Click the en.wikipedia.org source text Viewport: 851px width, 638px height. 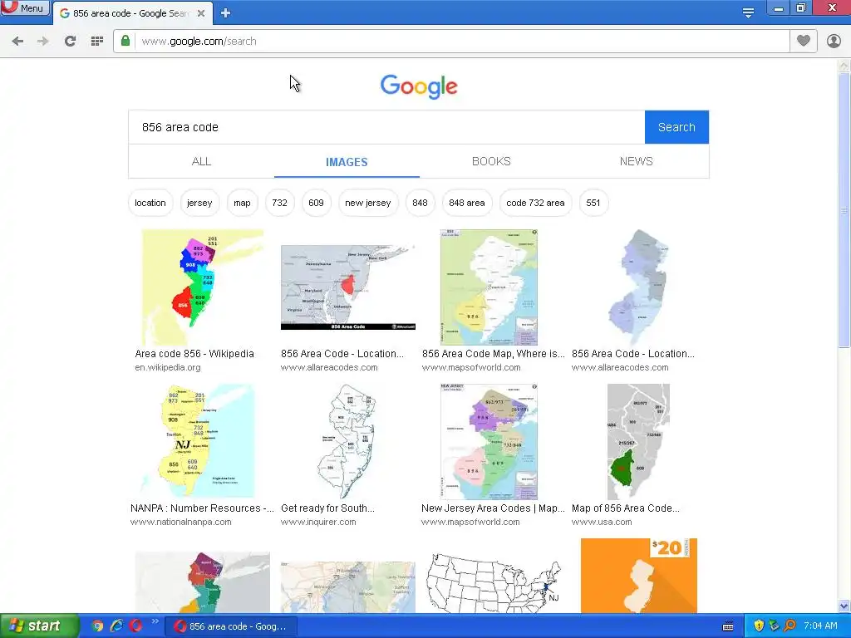[x=168, y=367]
